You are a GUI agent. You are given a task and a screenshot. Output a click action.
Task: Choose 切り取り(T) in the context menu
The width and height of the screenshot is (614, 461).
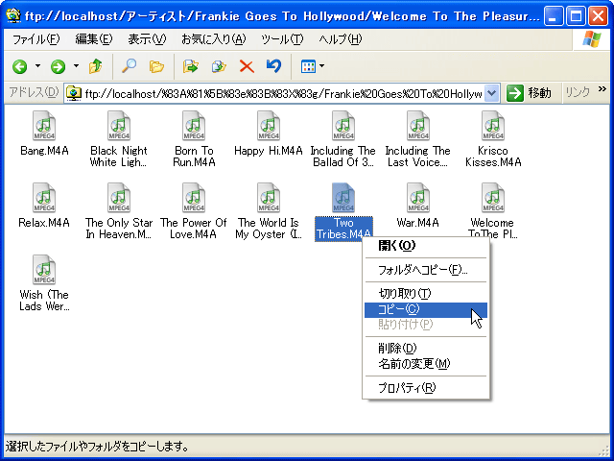pyautogui.click(x=426, y=294)
